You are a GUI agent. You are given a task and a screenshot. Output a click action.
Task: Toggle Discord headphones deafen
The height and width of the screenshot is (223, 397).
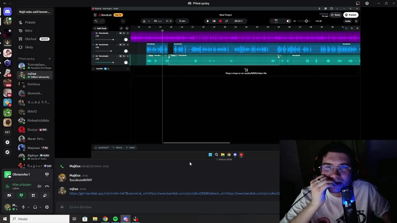(x=35, y=207)
